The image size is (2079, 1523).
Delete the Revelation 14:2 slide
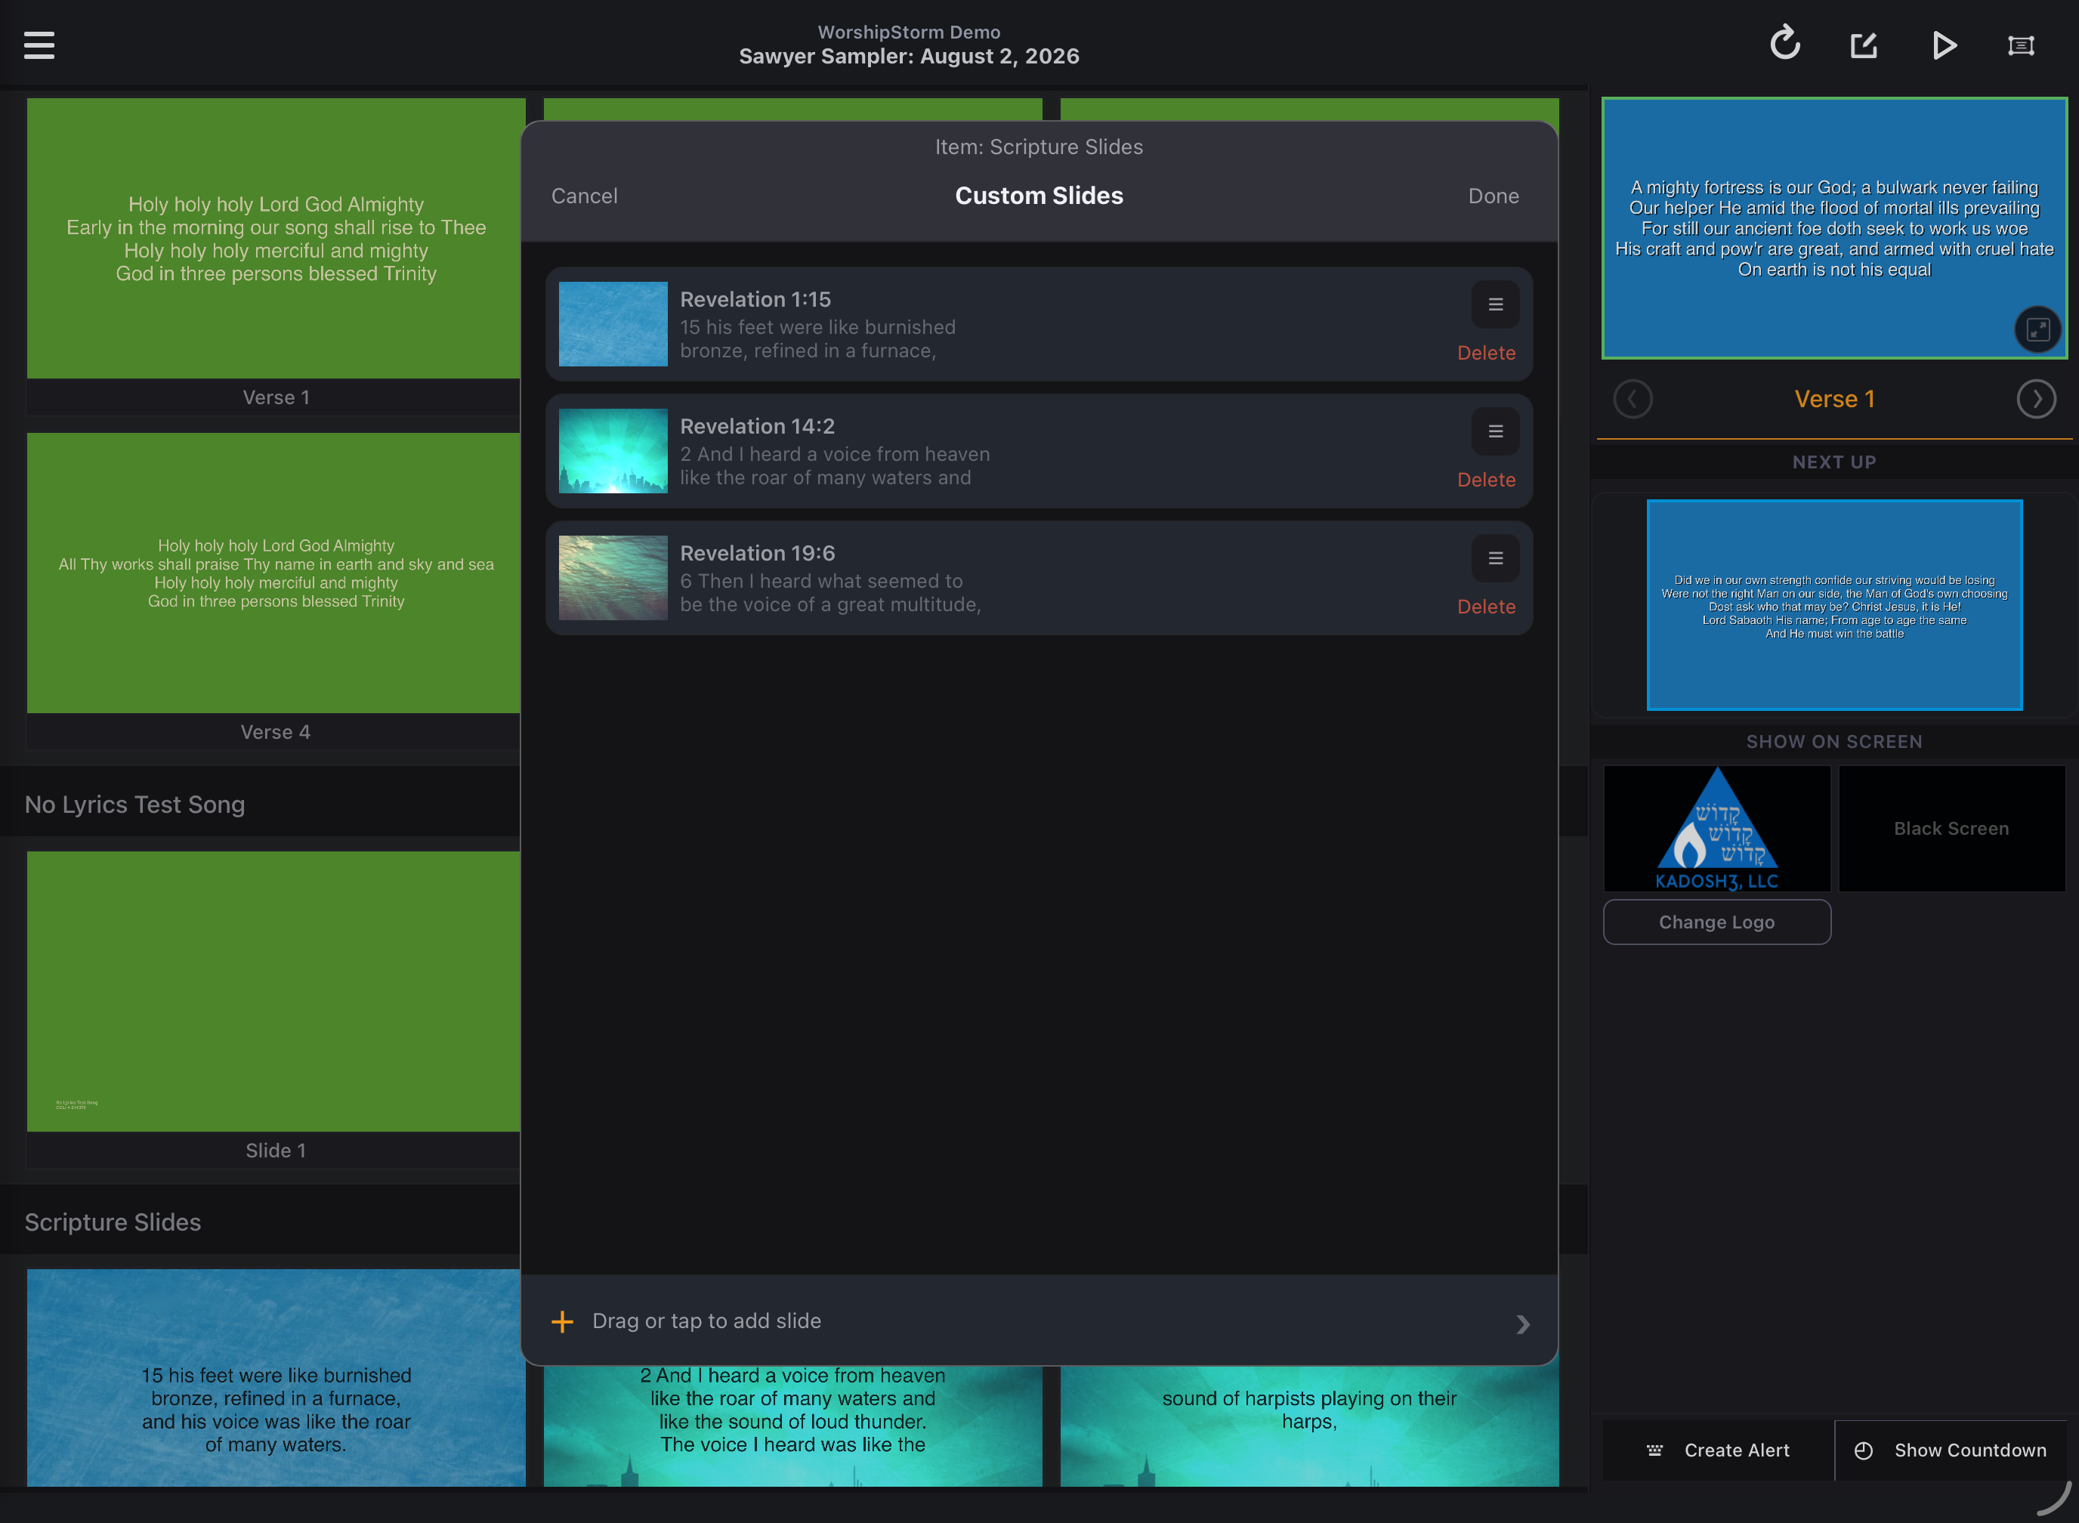[x=1486, y=480]
